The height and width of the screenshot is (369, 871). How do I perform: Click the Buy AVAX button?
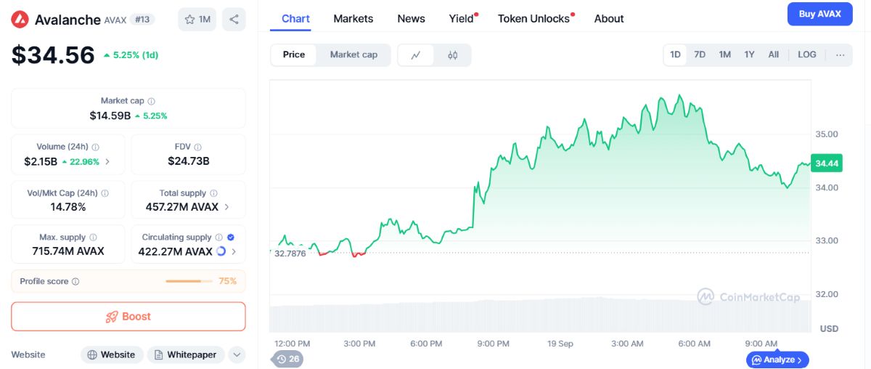(820, 14)
